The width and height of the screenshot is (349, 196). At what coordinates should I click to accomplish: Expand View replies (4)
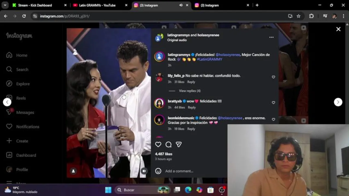tap(190, 91)
